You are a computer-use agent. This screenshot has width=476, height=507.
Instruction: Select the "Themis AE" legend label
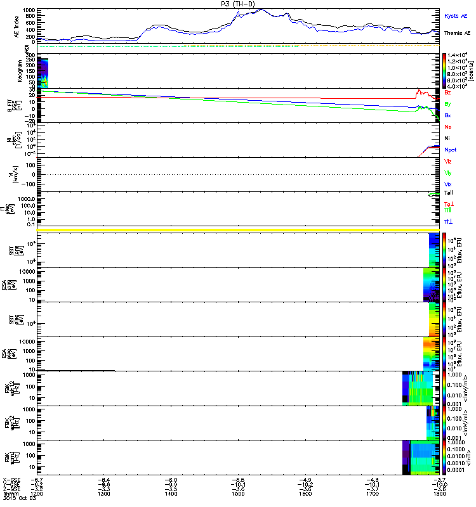pyautogui.click(x=457, y=33)
